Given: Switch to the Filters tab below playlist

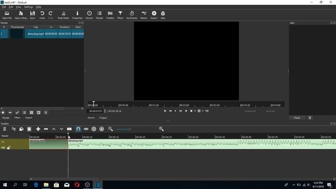Looking at the screenshot, I should coord(17,118).
